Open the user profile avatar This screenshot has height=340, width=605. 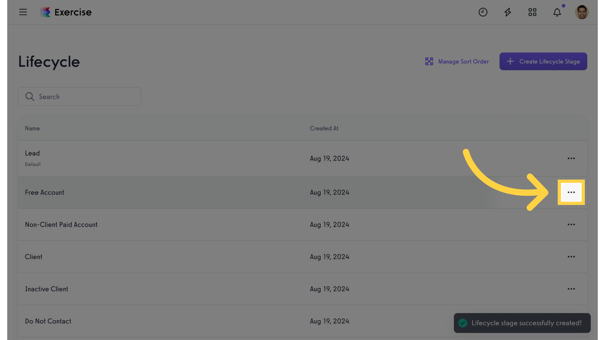[582, 12]
